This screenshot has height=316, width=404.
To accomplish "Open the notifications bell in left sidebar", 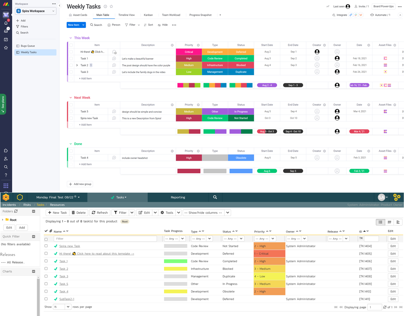I will [6, 23].
